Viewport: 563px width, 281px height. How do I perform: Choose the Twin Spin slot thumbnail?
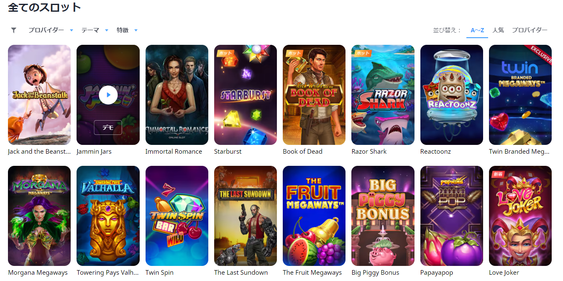(x=177, y=216)
